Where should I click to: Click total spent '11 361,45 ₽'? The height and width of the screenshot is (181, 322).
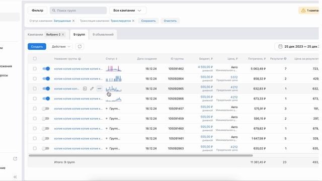click(258, 162)
